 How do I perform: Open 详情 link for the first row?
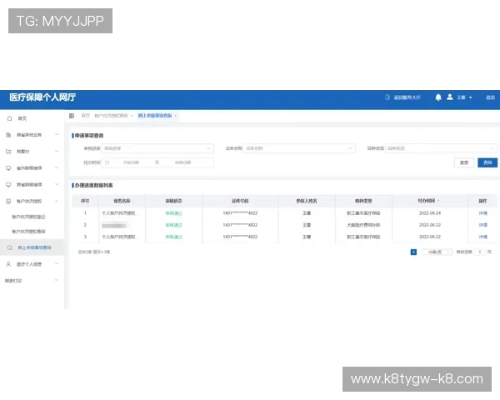coord(483,213)
